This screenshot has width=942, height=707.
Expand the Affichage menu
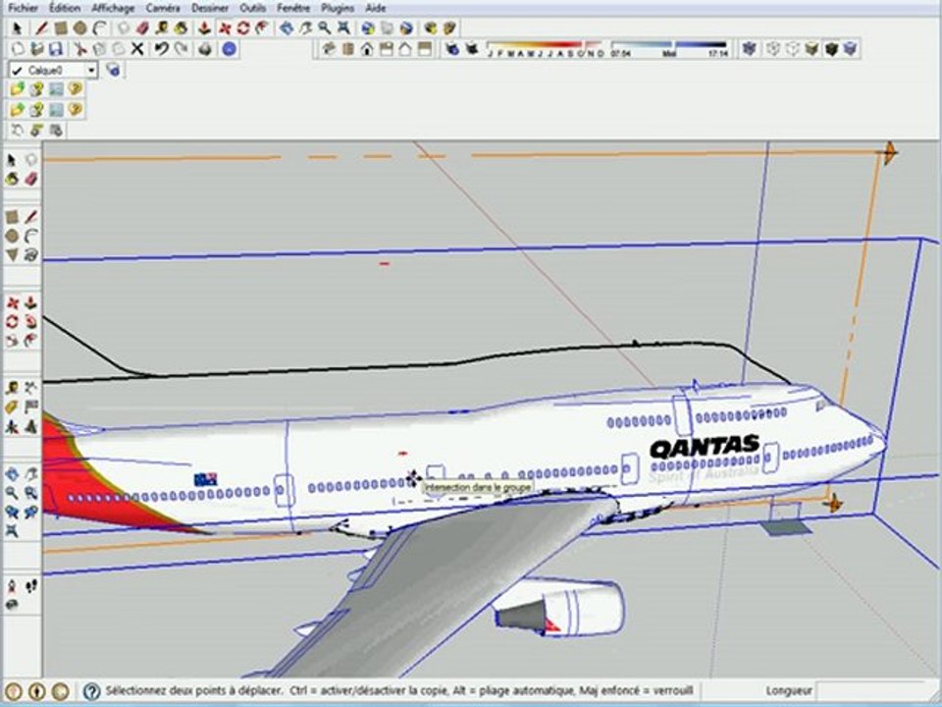coord(113,8)
